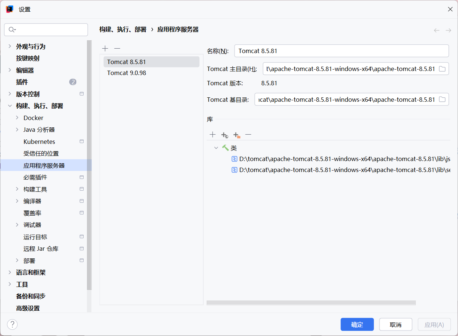This screenshot has height=336, width=458.
Task: Open the 插件 settings page
Action: point(22,82)
